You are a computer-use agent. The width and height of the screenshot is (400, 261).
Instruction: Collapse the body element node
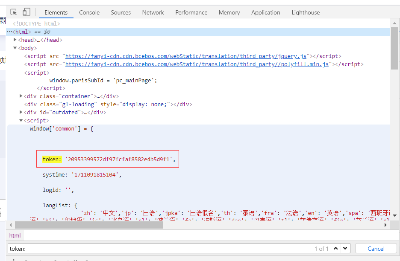pyautogui.click(x=15, y=48)
